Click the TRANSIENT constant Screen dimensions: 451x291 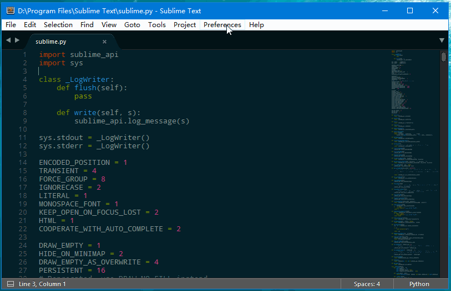point(59,171)
